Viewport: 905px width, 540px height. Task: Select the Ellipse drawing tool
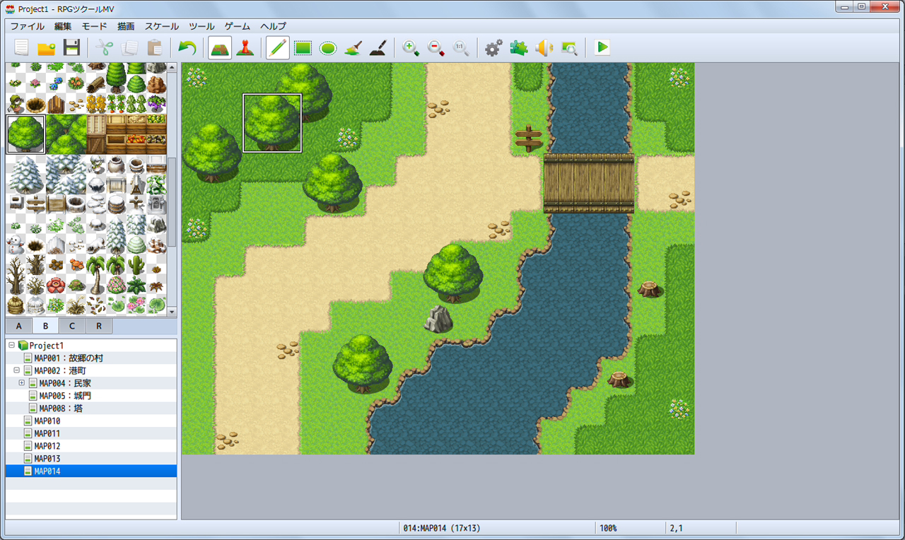coord(328,47)
